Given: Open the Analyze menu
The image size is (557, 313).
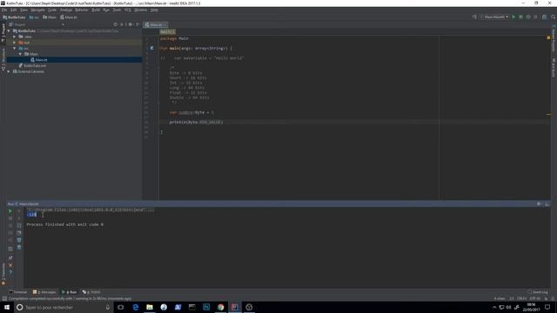Looking at the screenshot, I should click(x=66, y=10).
